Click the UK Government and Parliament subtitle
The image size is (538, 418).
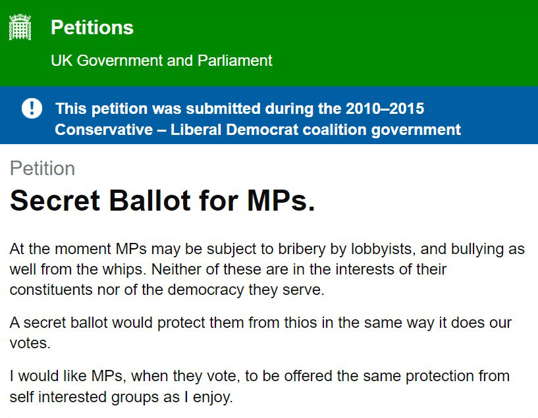161,61
